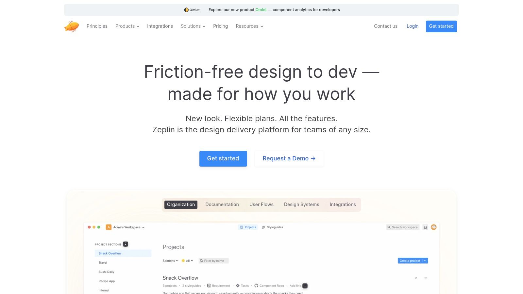Image resolution: width=523 pixels, height=294 pixels.
Task: Select the Organization feature tab
Action: (x=181, y=204)
